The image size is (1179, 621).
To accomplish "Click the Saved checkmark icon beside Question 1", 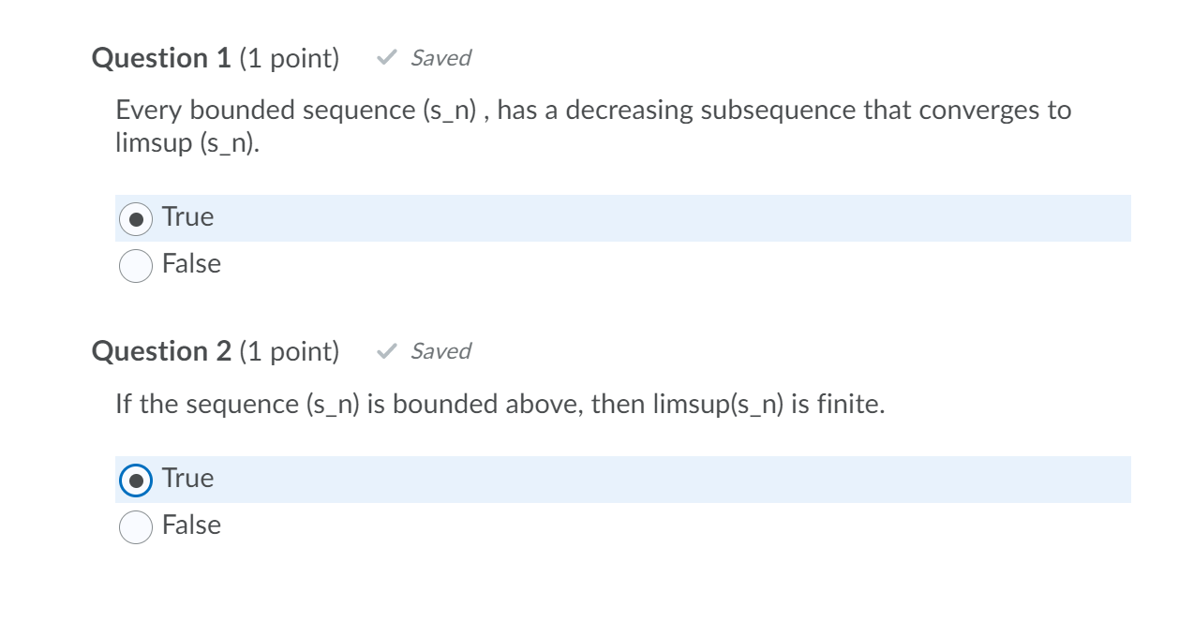I will (x=386, y=58).
